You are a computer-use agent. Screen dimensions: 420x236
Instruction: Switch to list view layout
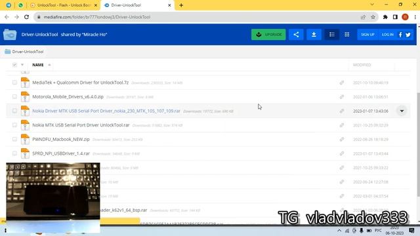[332, 35]
